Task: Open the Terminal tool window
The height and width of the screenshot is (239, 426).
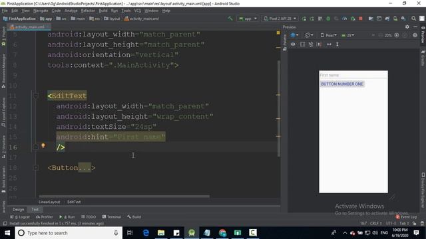Action: (x=112, y=217)
